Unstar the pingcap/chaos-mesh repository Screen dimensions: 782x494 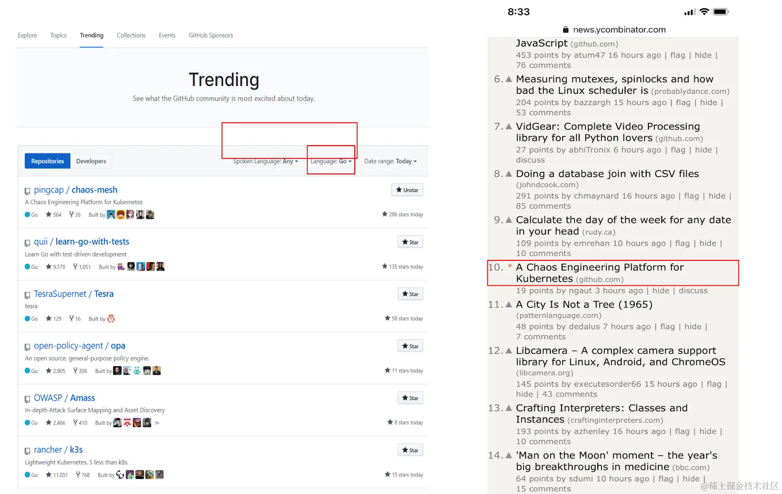tap(407, 190)
